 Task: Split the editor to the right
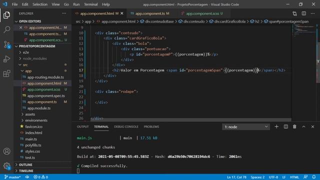303,13
